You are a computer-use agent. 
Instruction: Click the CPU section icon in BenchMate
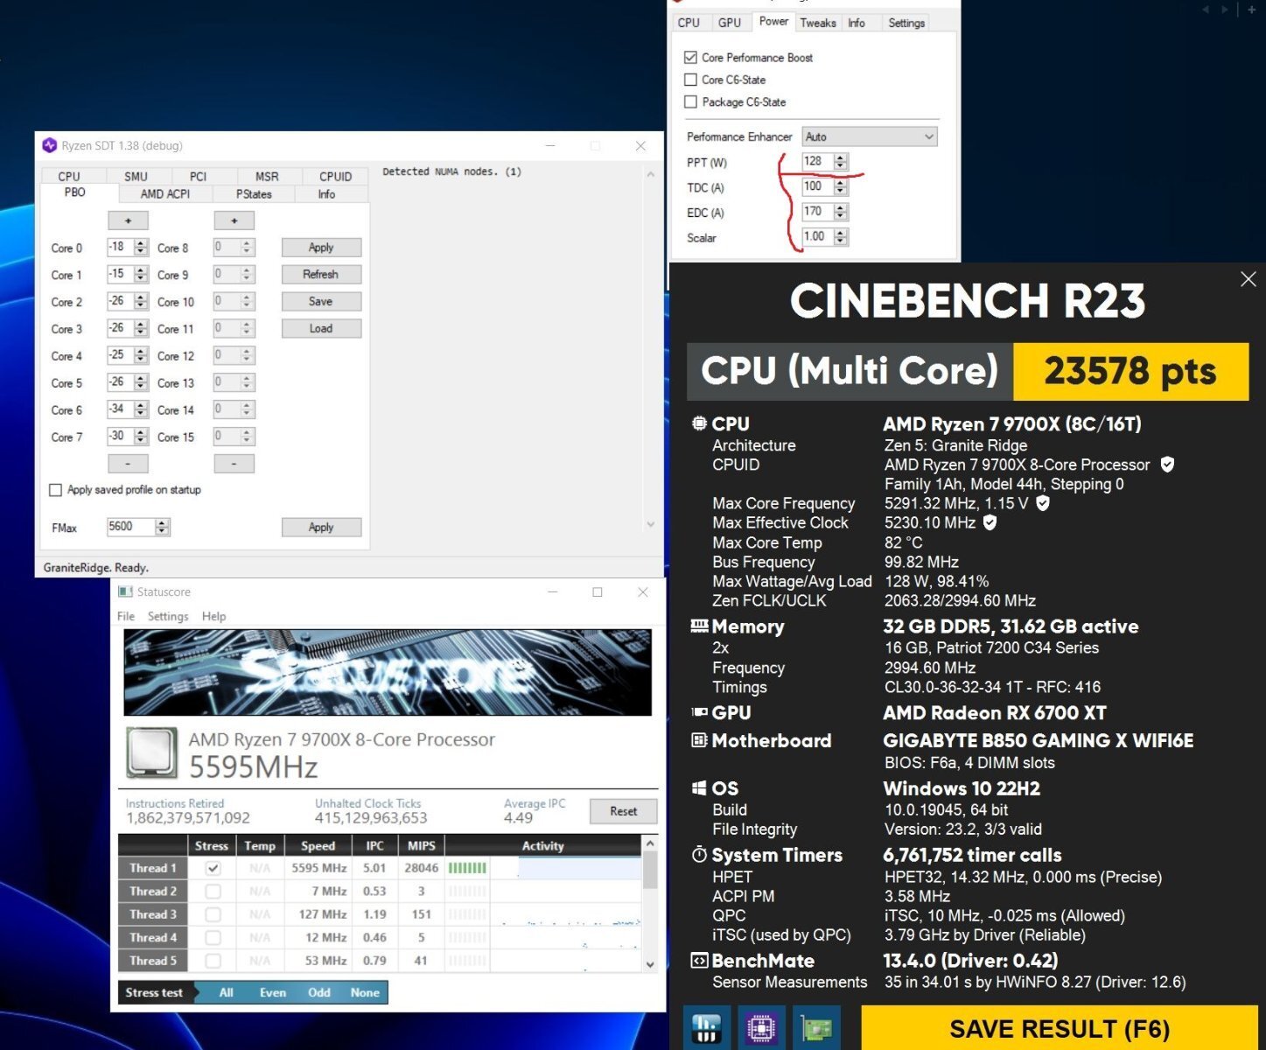[699, 423]
